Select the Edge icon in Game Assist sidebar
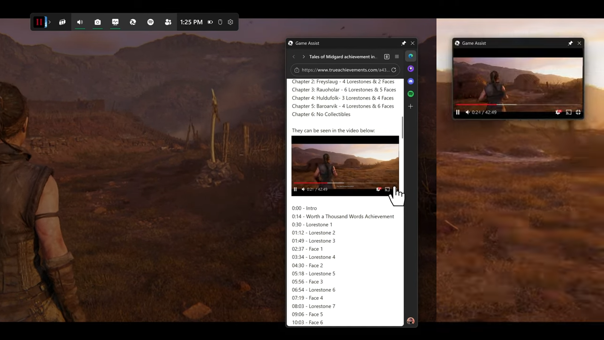This screenshot has height=340, width=604. click(x=411, y=56)
